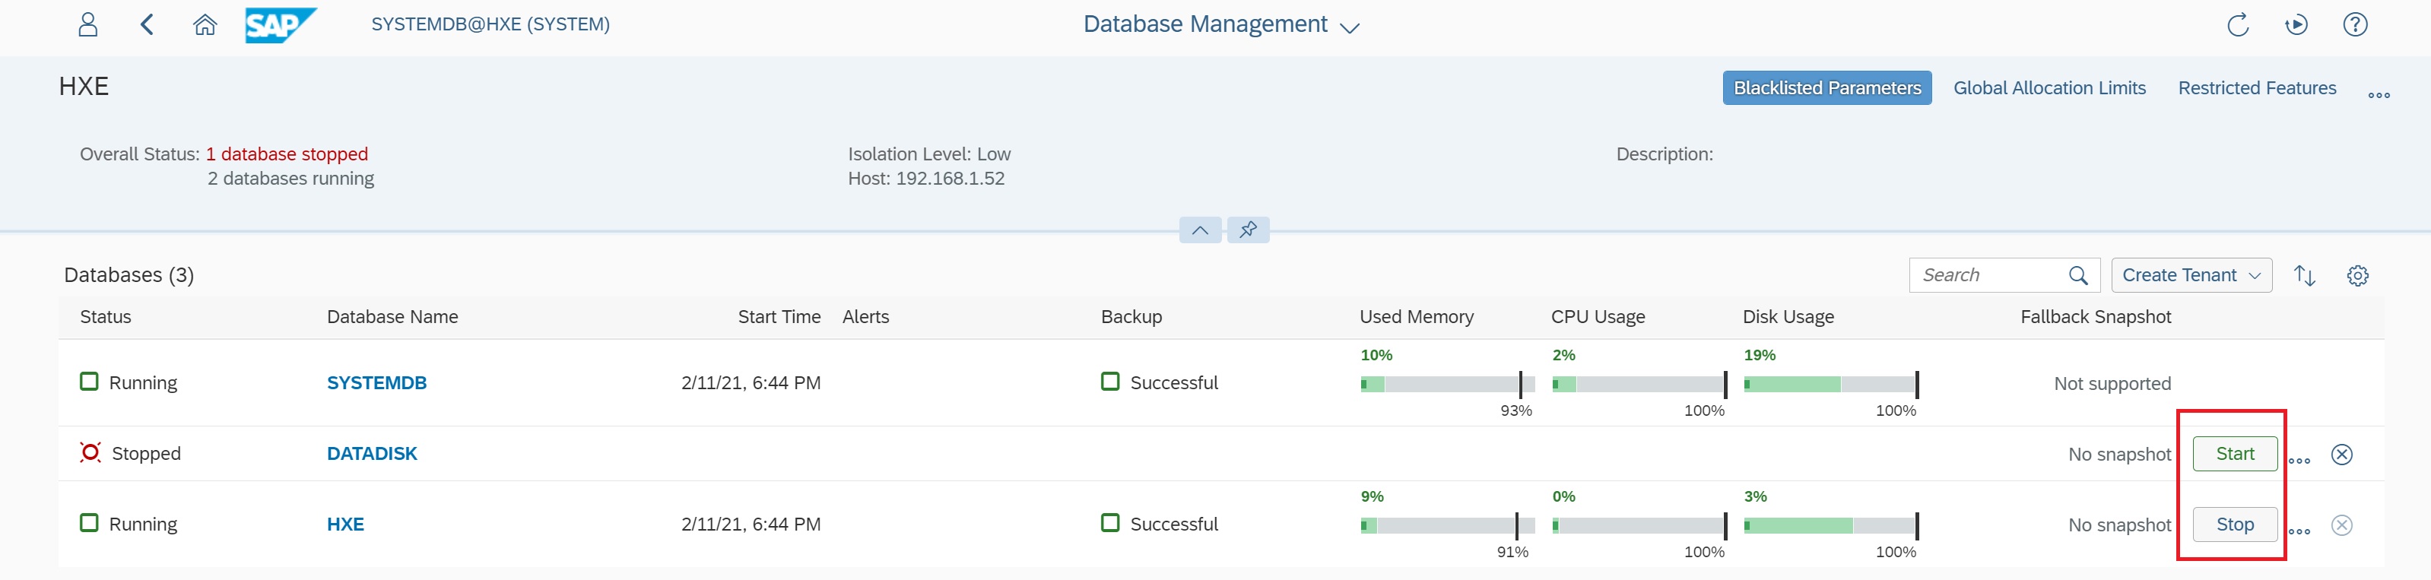Open Blacklisted Parameters
The image size is (2431, 580).
tap(1827, 87)
